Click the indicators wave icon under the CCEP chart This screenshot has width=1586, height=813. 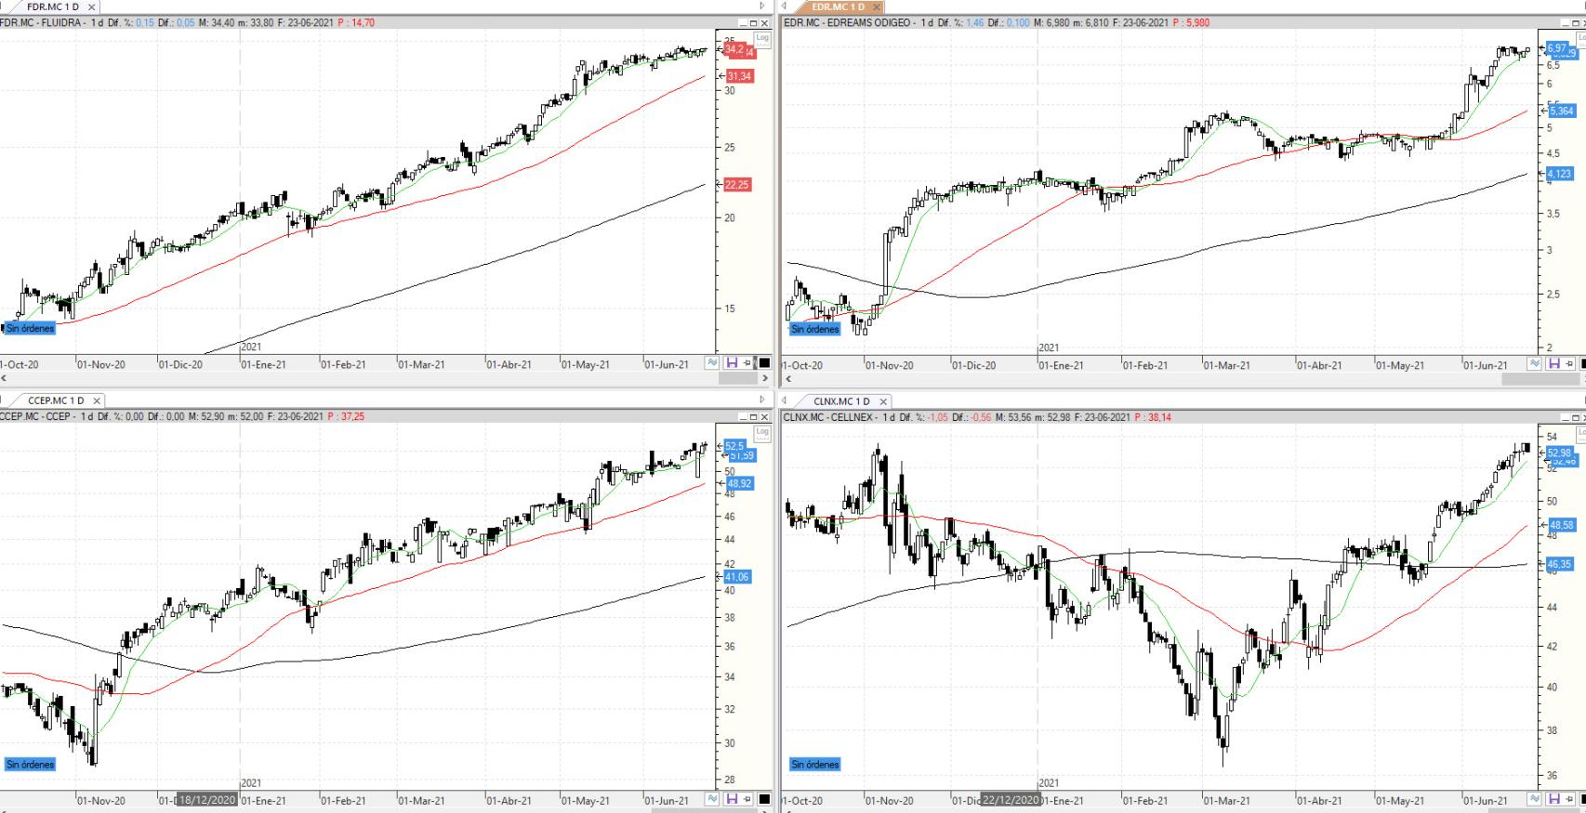[713, 799]
